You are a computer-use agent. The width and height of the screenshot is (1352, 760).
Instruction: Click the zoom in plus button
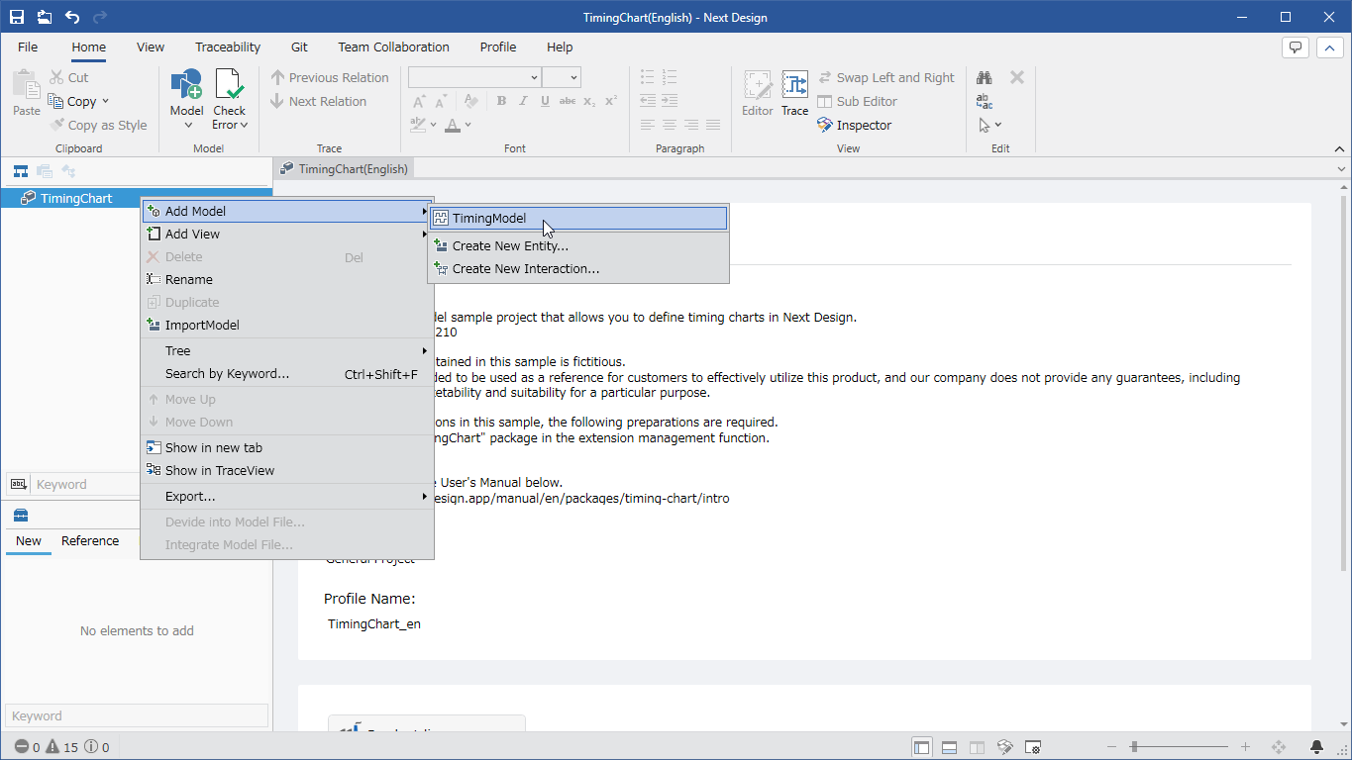coord(1245,747)
